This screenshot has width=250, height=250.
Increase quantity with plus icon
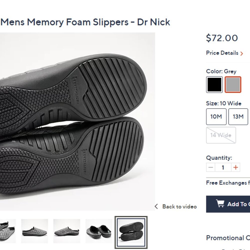click(235, 167)
